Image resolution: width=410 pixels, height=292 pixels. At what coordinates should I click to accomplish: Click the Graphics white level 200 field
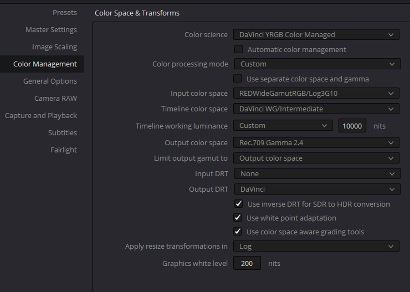(247, 263)
